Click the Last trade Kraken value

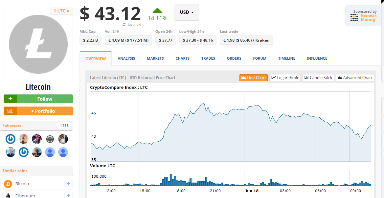click(x=246, y=40)
